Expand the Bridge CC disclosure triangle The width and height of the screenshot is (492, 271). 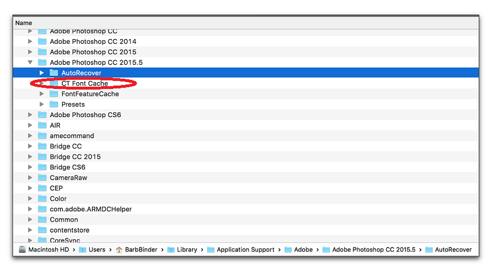click(x=30, y=146)
